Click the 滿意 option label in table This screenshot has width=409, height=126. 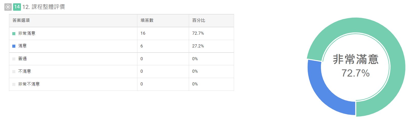point(23,46)
